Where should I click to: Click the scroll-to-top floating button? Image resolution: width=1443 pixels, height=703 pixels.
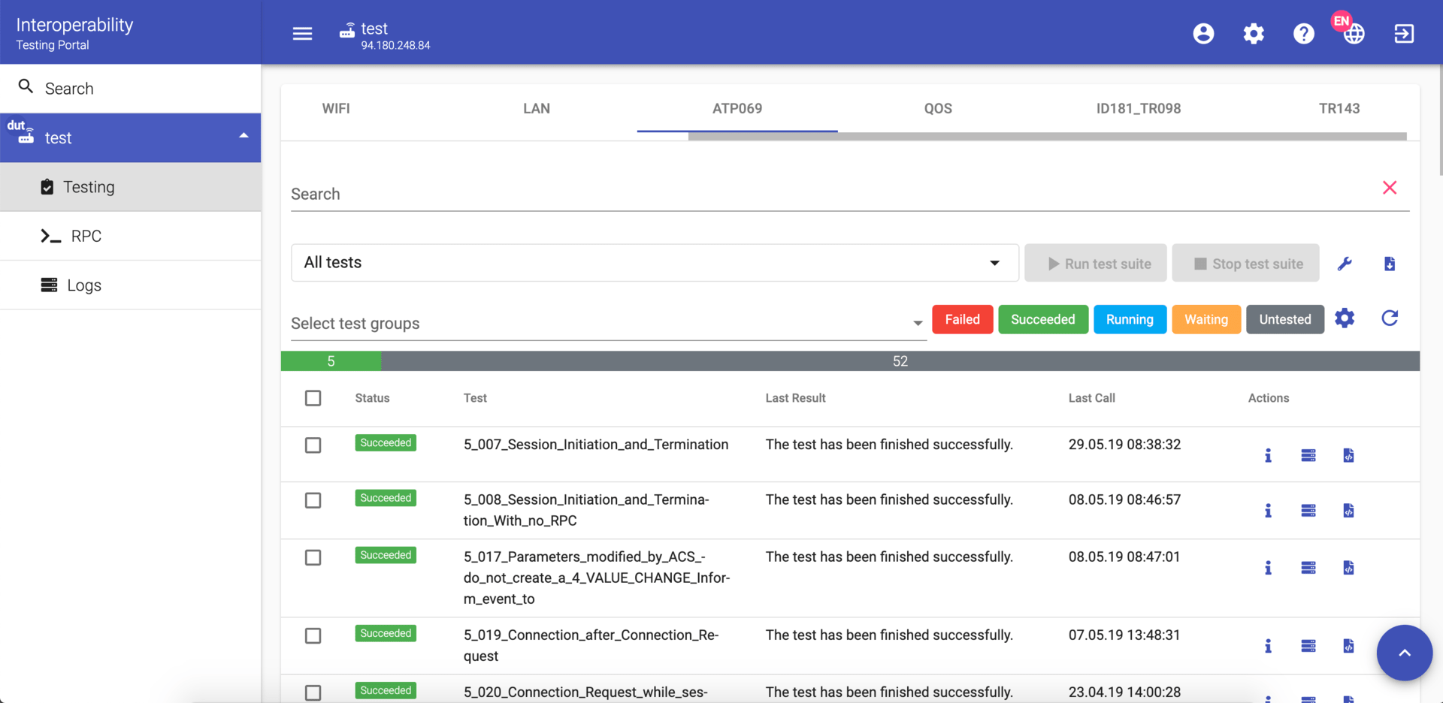click(x=1404, y=653)
